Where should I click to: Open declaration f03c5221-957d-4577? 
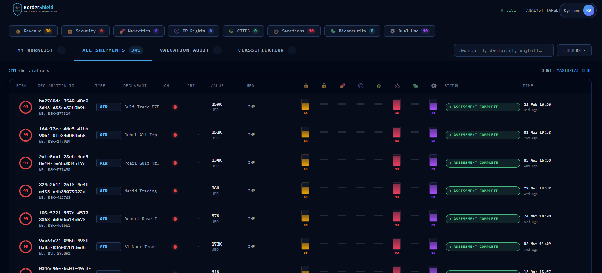(x=65, y=216)
